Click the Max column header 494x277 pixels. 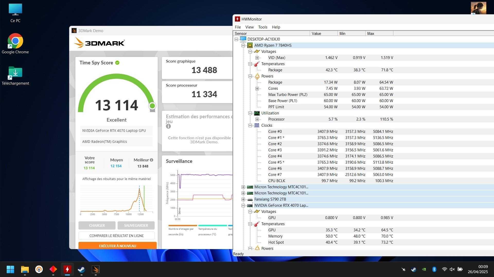(x=379, y=33)
